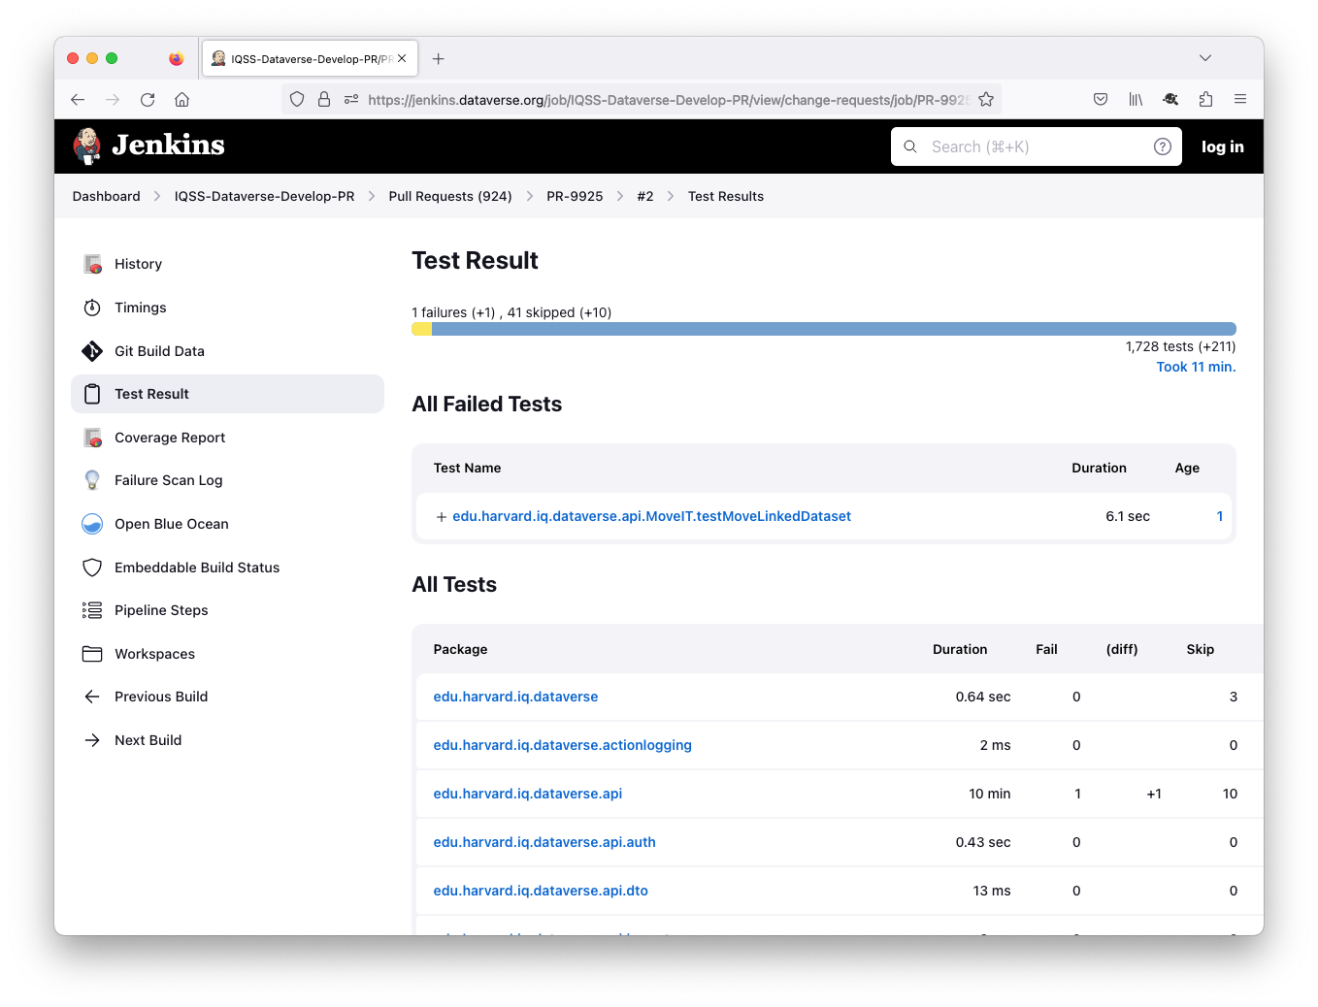
Task: Expand the failed testMoveLinkedDataset details
Action: 442,517
